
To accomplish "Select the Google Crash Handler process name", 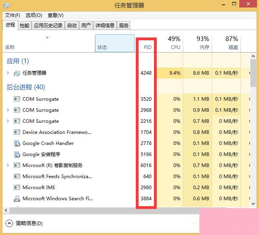I will coord(48,143).
